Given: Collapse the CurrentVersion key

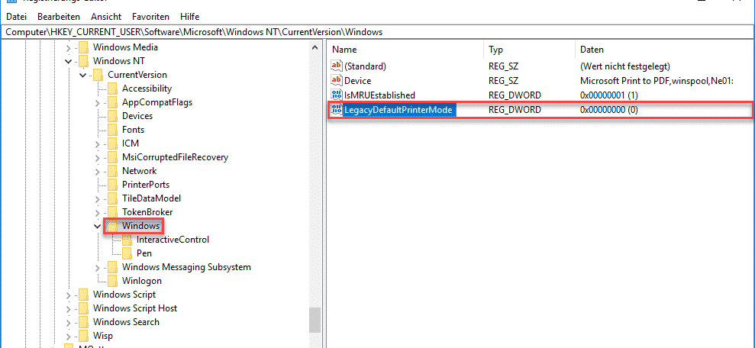Looking at the screenshot, I should tap(82, 75).
